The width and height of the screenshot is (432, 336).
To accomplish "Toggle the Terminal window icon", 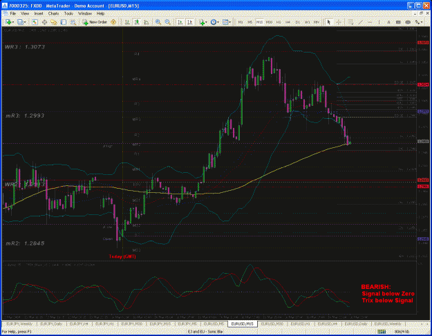I will point(64,22).
